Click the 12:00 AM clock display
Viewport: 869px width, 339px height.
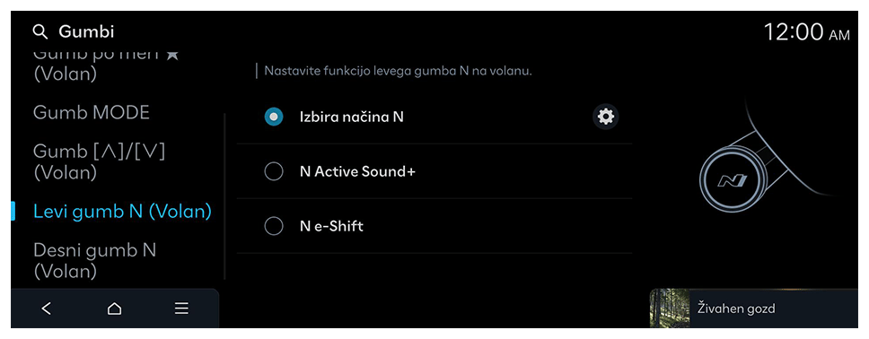(806, 32)
